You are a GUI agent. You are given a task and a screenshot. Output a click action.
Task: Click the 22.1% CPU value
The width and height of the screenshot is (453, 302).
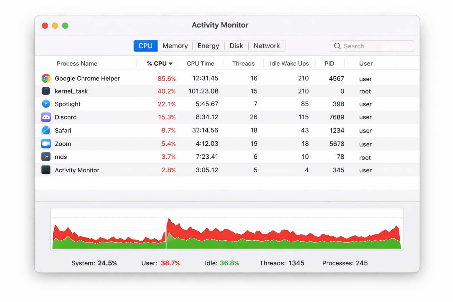pos(167,104)
